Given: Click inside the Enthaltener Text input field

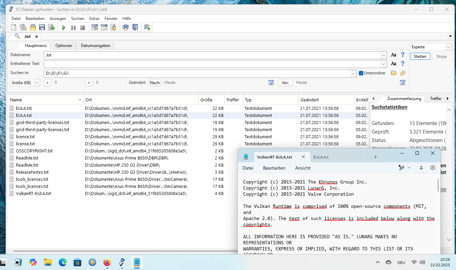Looking at the screenshot, I should (212, 64).
